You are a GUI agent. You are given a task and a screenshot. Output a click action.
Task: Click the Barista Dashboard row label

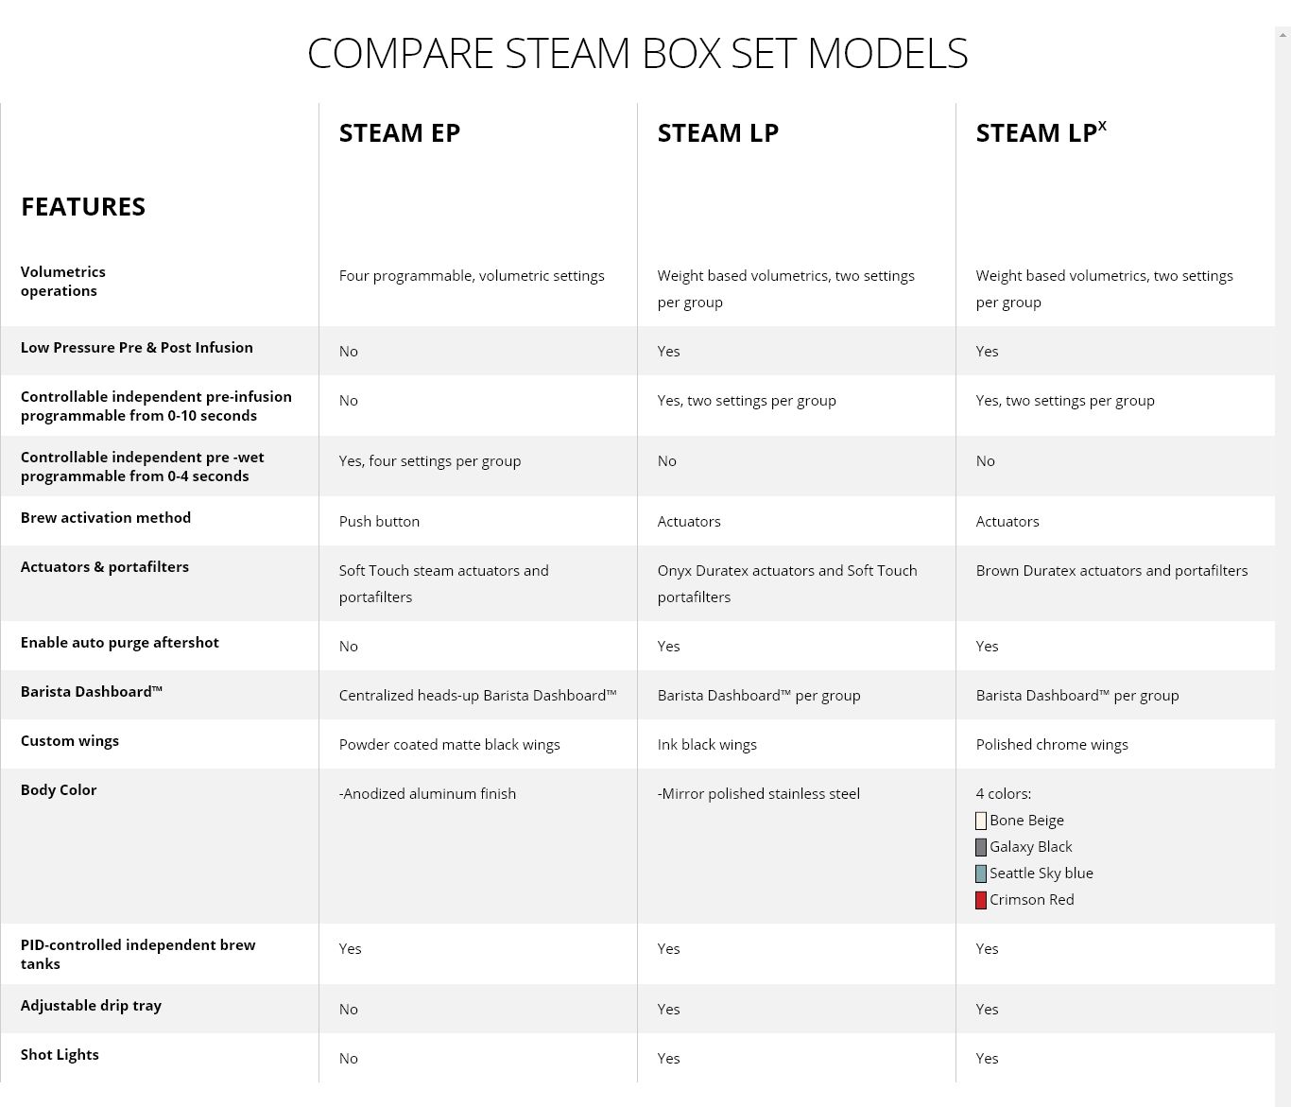coord(92,692)
